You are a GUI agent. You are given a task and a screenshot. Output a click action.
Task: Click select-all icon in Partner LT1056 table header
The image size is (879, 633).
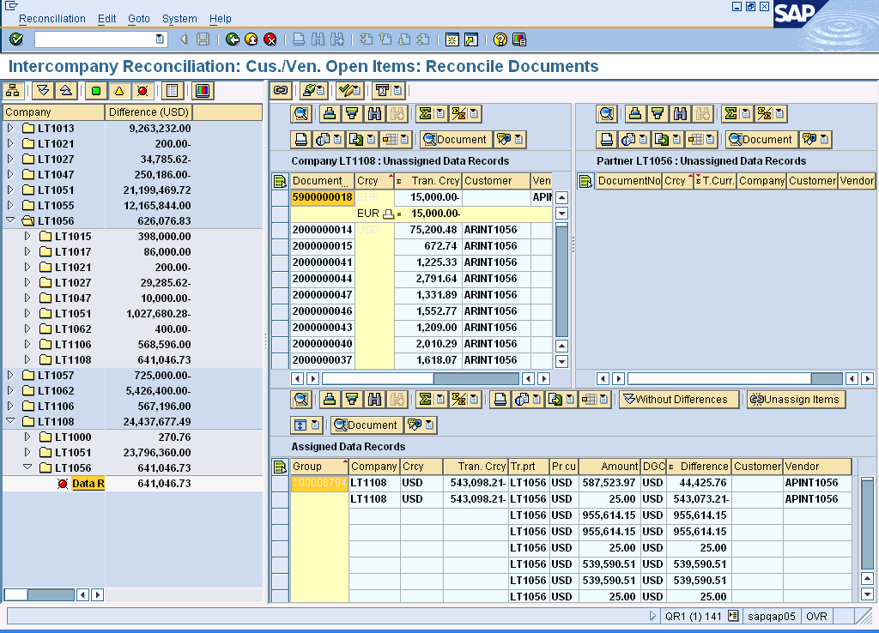[x=585, y=181]
